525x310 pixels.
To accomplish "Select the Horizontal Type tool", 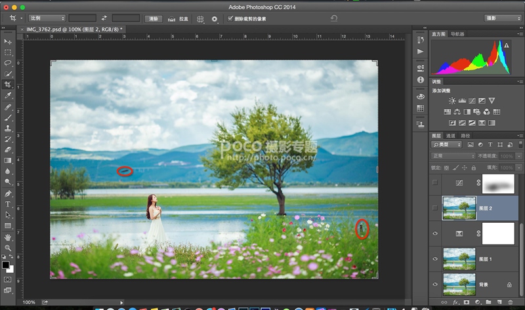I will (8, 204).
